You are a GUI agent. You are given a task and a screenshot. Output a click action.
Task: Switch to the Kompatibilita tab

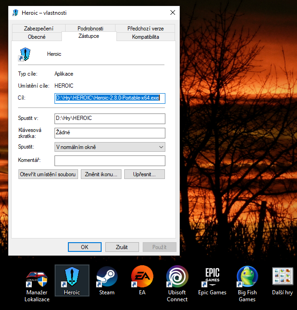pos(145,37)
